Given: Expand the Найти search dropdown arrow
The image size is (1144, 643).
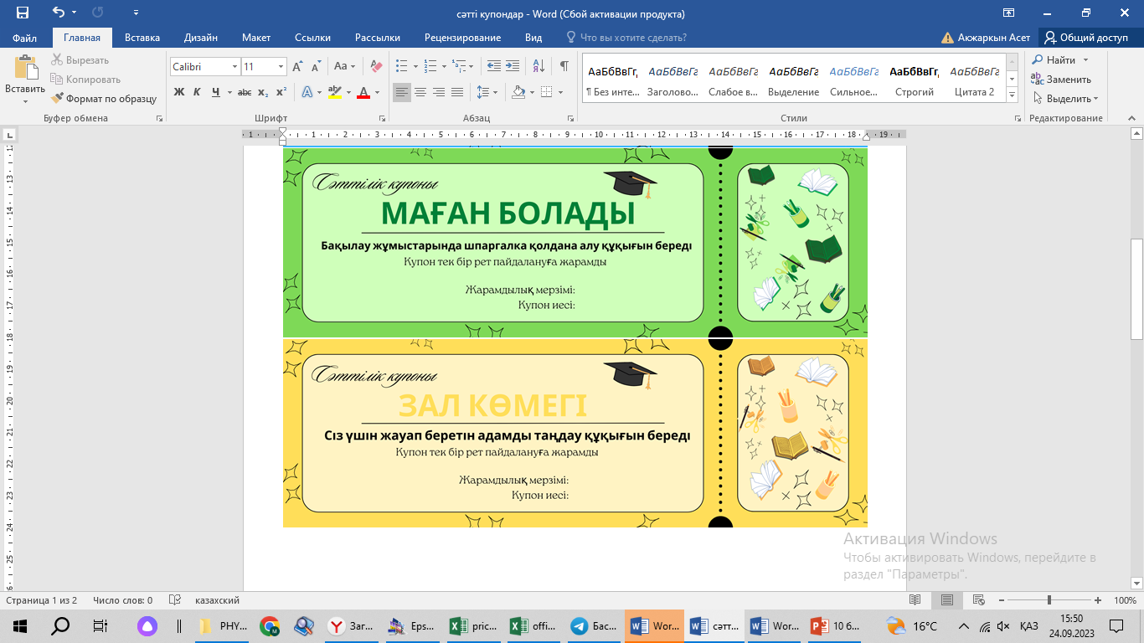Looking at the screenshot, I should coord(1085,60).
